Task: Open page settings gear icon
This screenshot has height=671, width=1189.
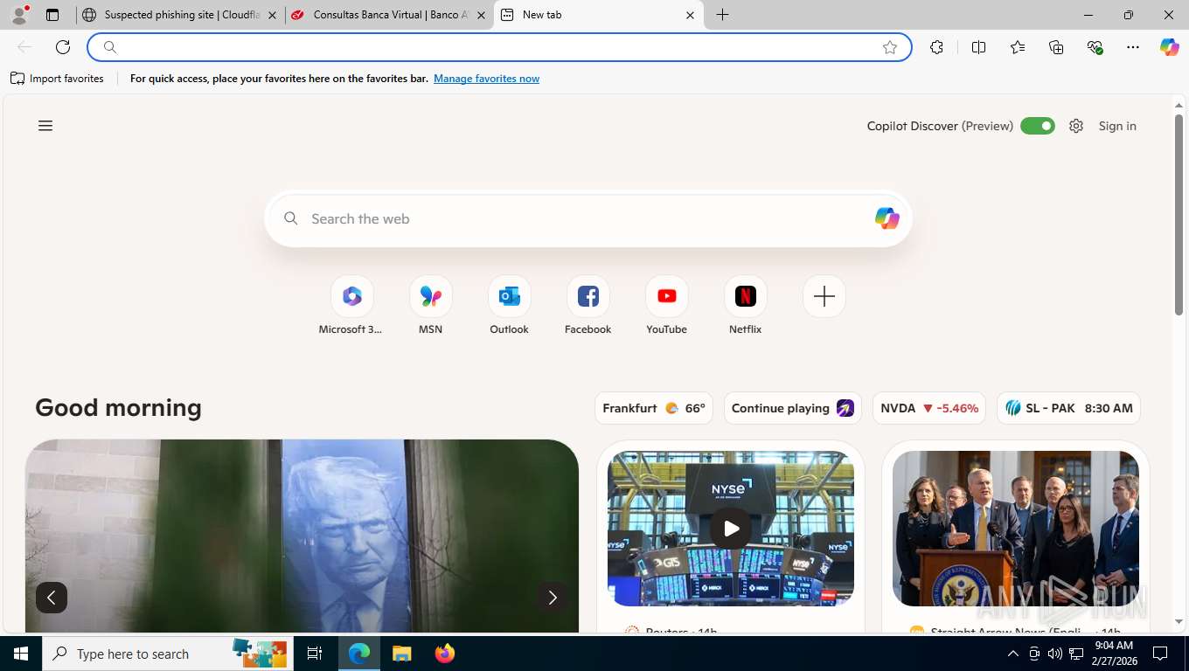Action: pos(1076,126)
